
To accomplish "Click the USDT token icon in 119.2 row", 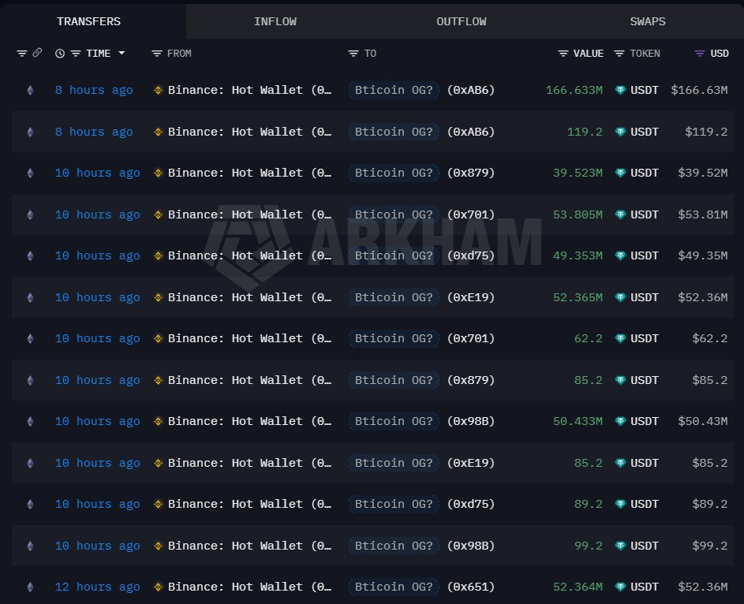I will (620, 132).
